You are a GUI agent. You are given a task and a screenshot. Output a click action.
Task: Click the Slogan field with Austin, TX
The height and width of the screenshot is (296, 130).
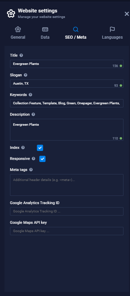pyautogui.click(x=67, y=84)
